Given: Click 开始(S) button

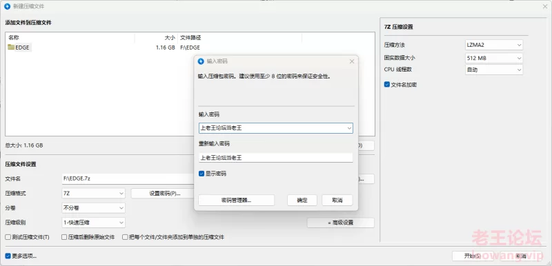Looking at the screenshot, I should 473,256.
